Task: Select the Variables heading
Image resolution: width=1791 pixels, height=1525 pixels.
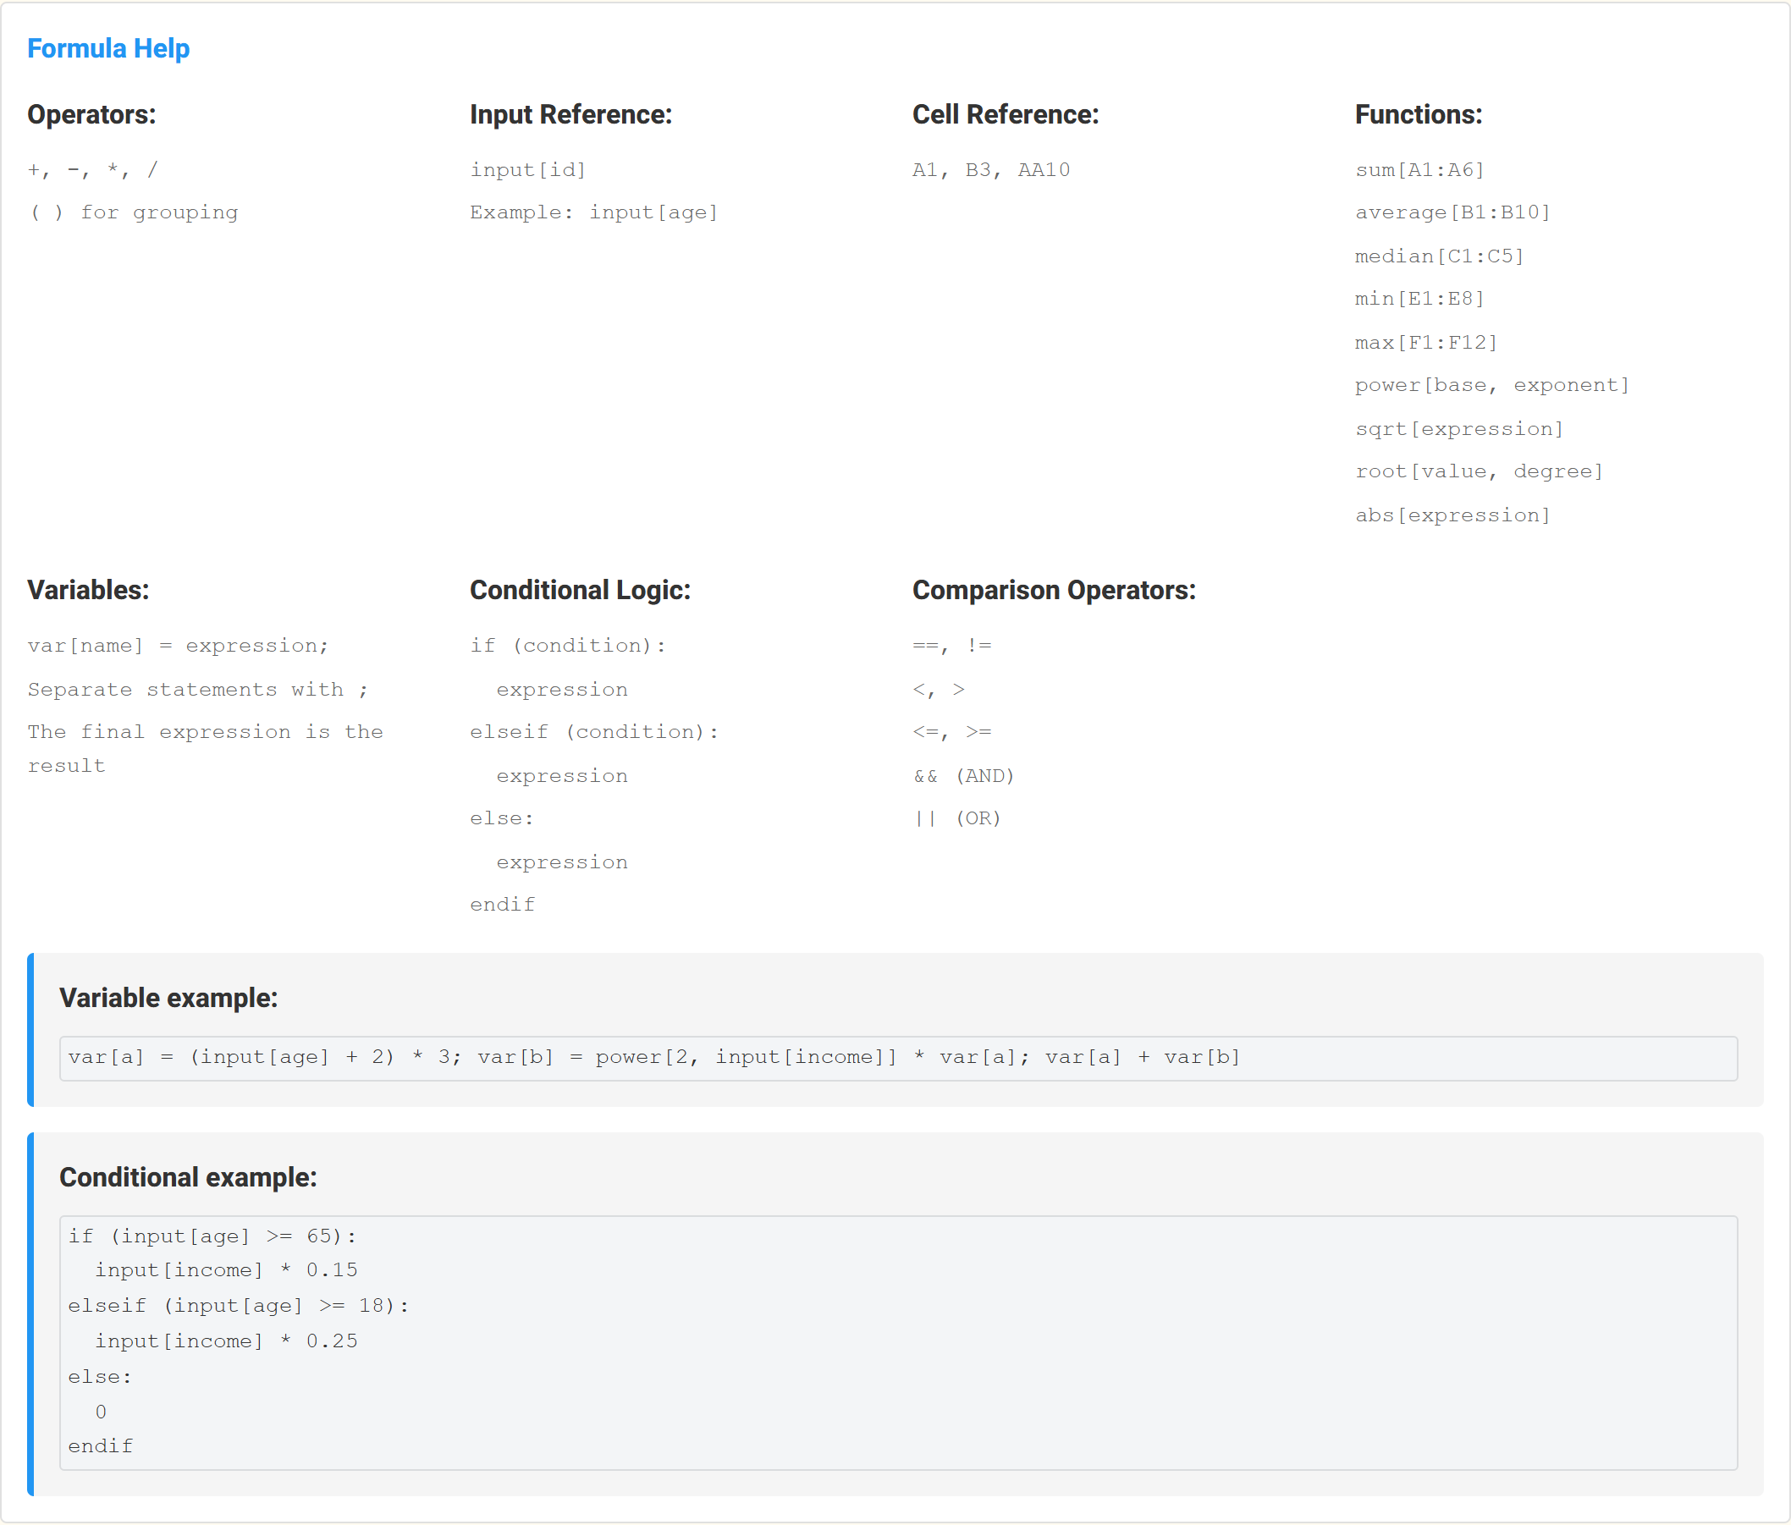Action: point(88,590)
